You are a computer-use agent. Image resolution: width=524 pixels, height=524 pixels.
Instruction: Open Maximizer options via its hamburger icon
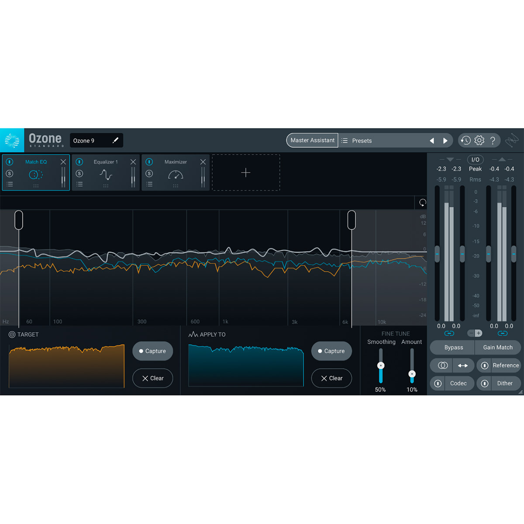[x=149, y=184]
